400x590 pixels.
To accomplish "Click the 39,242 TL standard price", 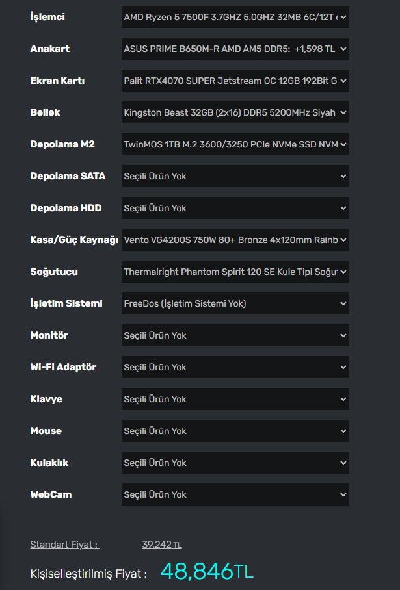I will [161, 545].
